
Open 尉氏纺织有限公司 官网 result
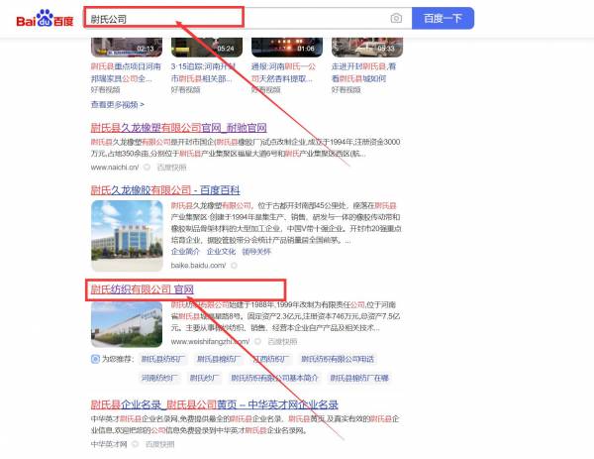tap(142, 289)
